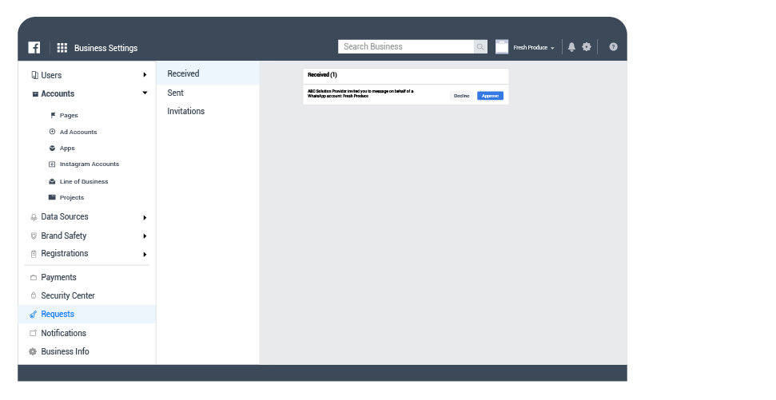Select Data Sources in sidebar
Image resolution: width=776 pixels, height=400 pixels.
tap(65, 217)
